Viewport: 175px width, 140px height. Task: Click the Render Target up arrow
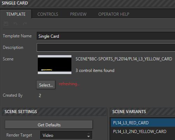(89, 133)
